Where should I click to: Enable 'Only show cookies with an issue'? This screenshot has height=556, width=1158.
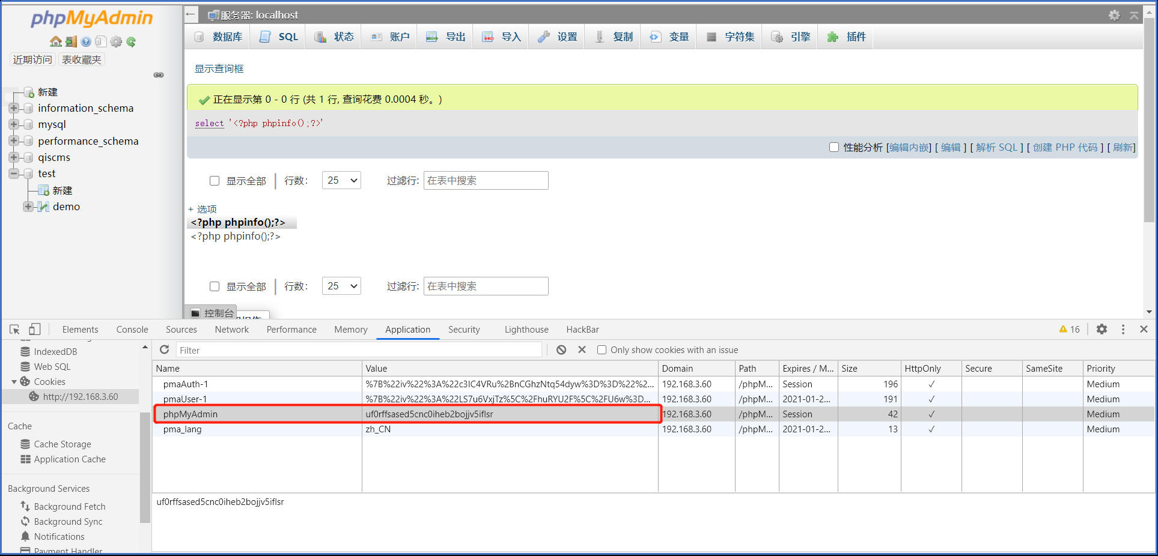(602, 350)
